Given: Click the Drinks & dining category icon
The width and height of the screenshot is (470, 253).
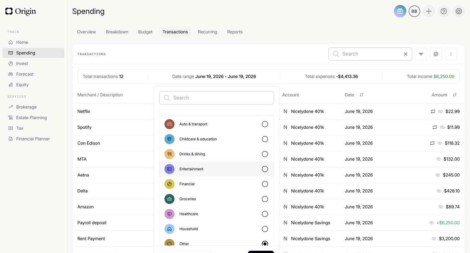Looking at the screenshot, I should point(169,154).
